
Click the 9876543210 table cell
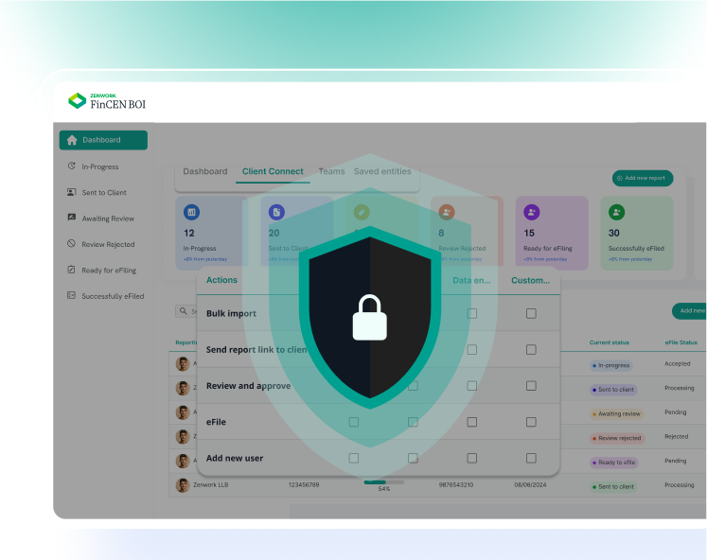click(x=456, y=485)
